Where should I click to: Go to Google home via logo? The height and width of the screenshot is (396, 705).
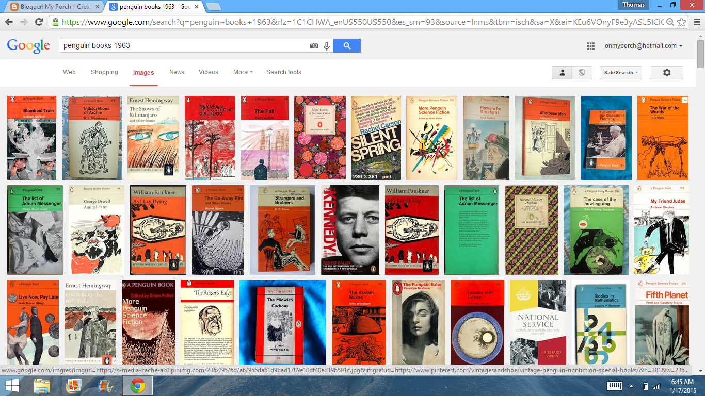(28, 46)
